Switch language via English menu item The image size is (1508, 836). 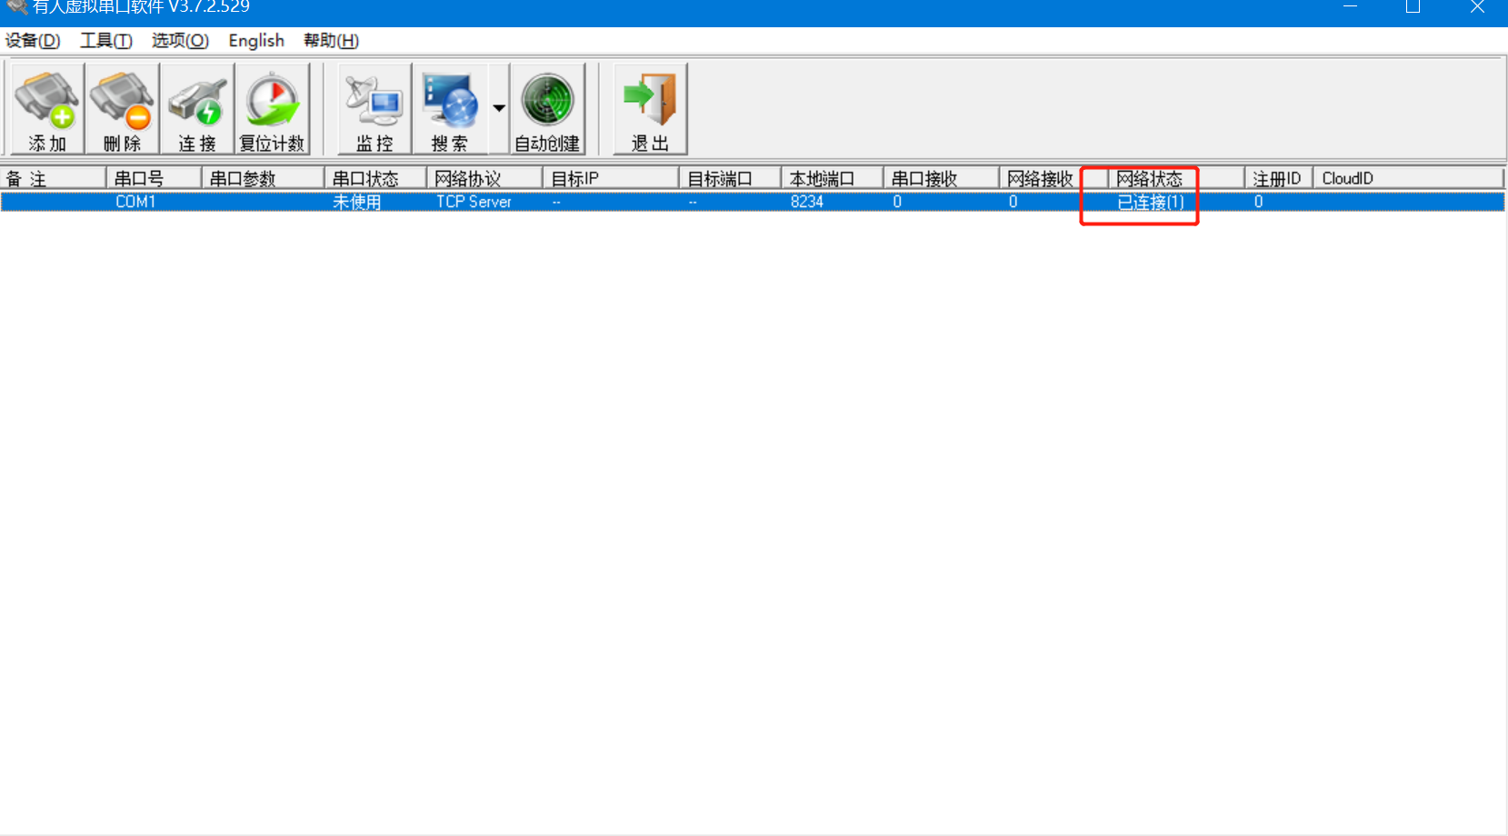(256, 41)
